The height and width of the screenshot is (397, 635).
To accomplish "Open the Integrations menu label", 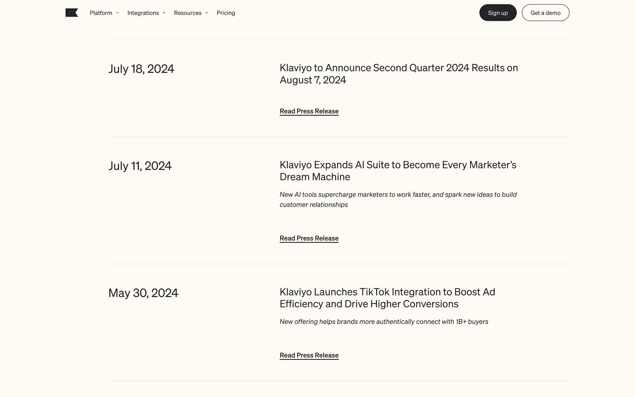I will tap(143, 13).
